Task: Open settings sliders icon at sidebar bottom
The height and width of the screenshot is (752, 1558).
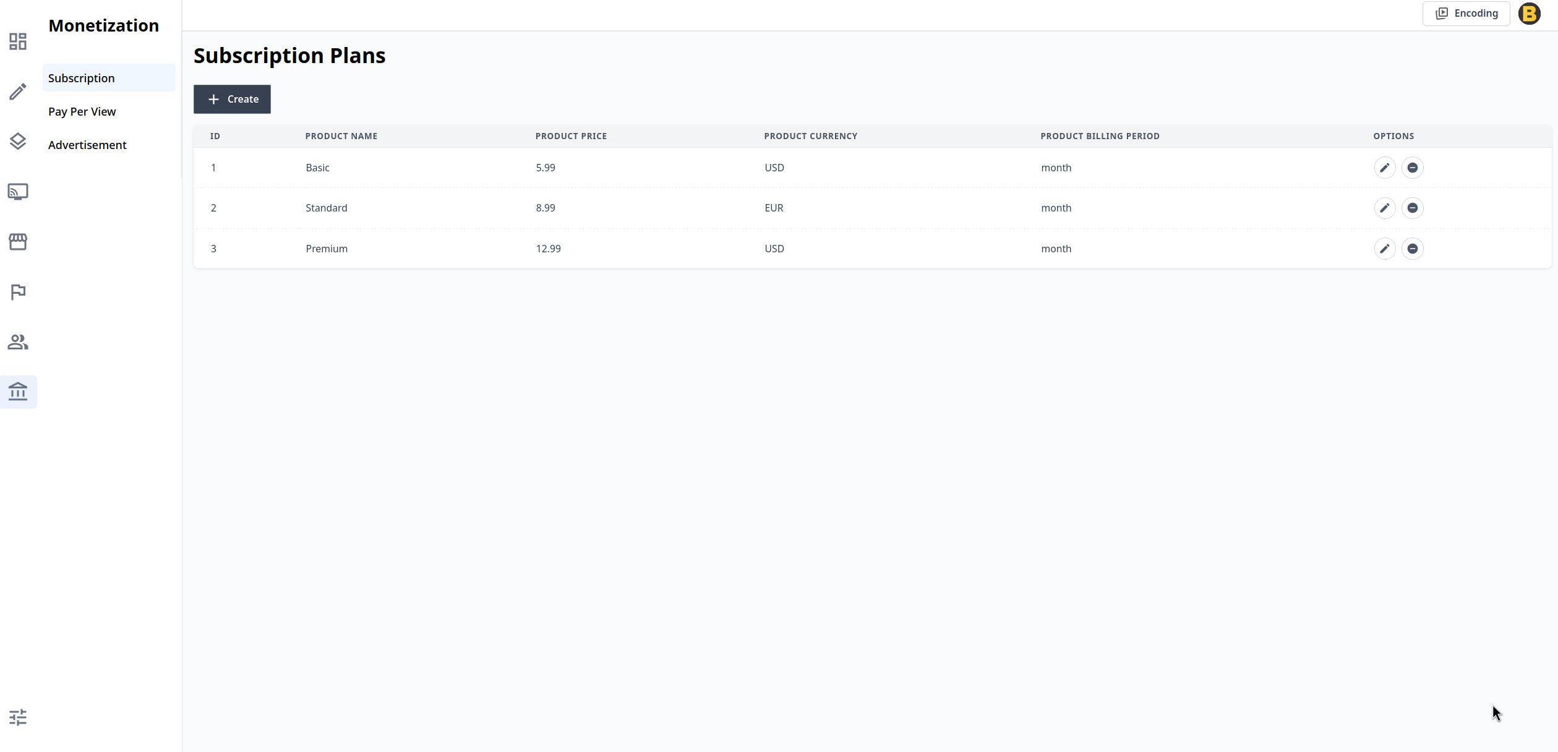Action: click(18, 717)
